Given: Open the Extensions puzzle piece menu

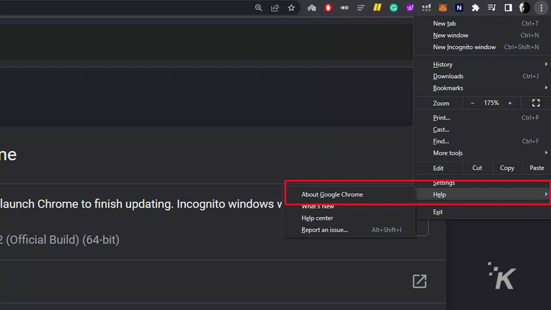Looking at the screenshot, I should coord(476,8).
